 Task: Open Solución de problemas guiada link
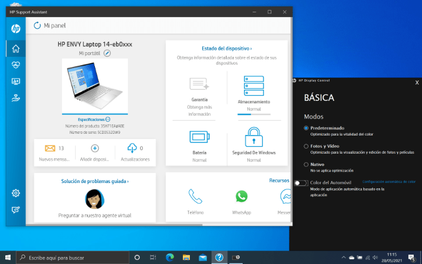[x=95, y=181]
